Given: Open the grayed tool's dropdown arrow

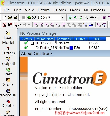Looking at the screenshot, I should [29, 25].
